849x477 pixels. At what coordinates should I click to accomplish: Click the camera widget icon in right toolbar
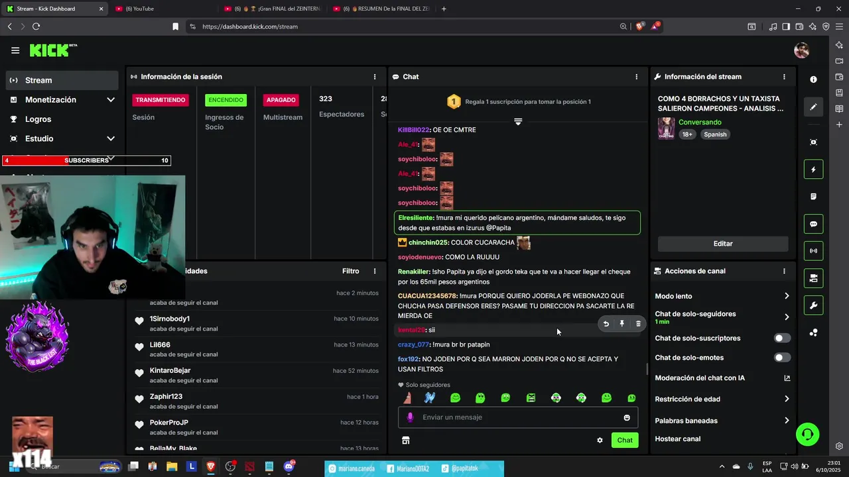pos(814,278)
